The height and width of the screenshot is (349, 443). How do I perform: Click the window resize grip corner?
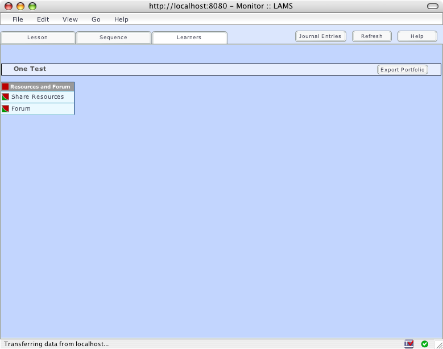(x=438, y=344)
